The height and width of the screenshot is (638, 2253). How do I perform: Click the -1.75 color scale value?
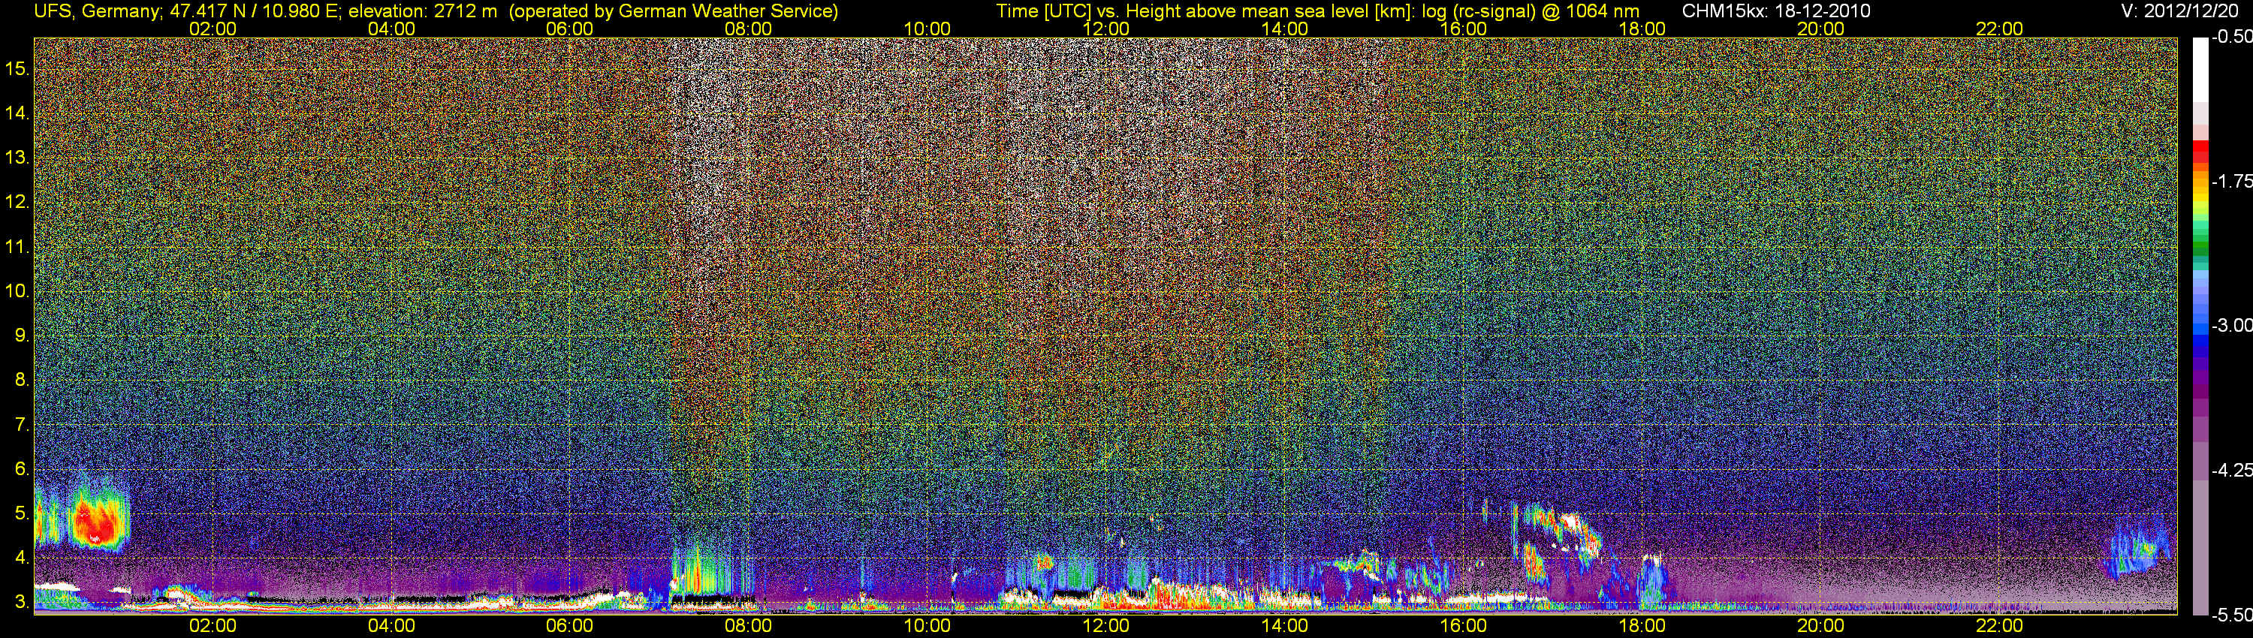point(2231,181)
